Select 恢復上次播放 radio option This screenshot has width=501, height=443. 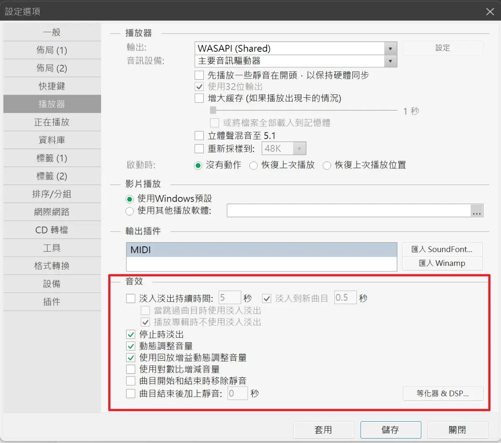[253, 165]
